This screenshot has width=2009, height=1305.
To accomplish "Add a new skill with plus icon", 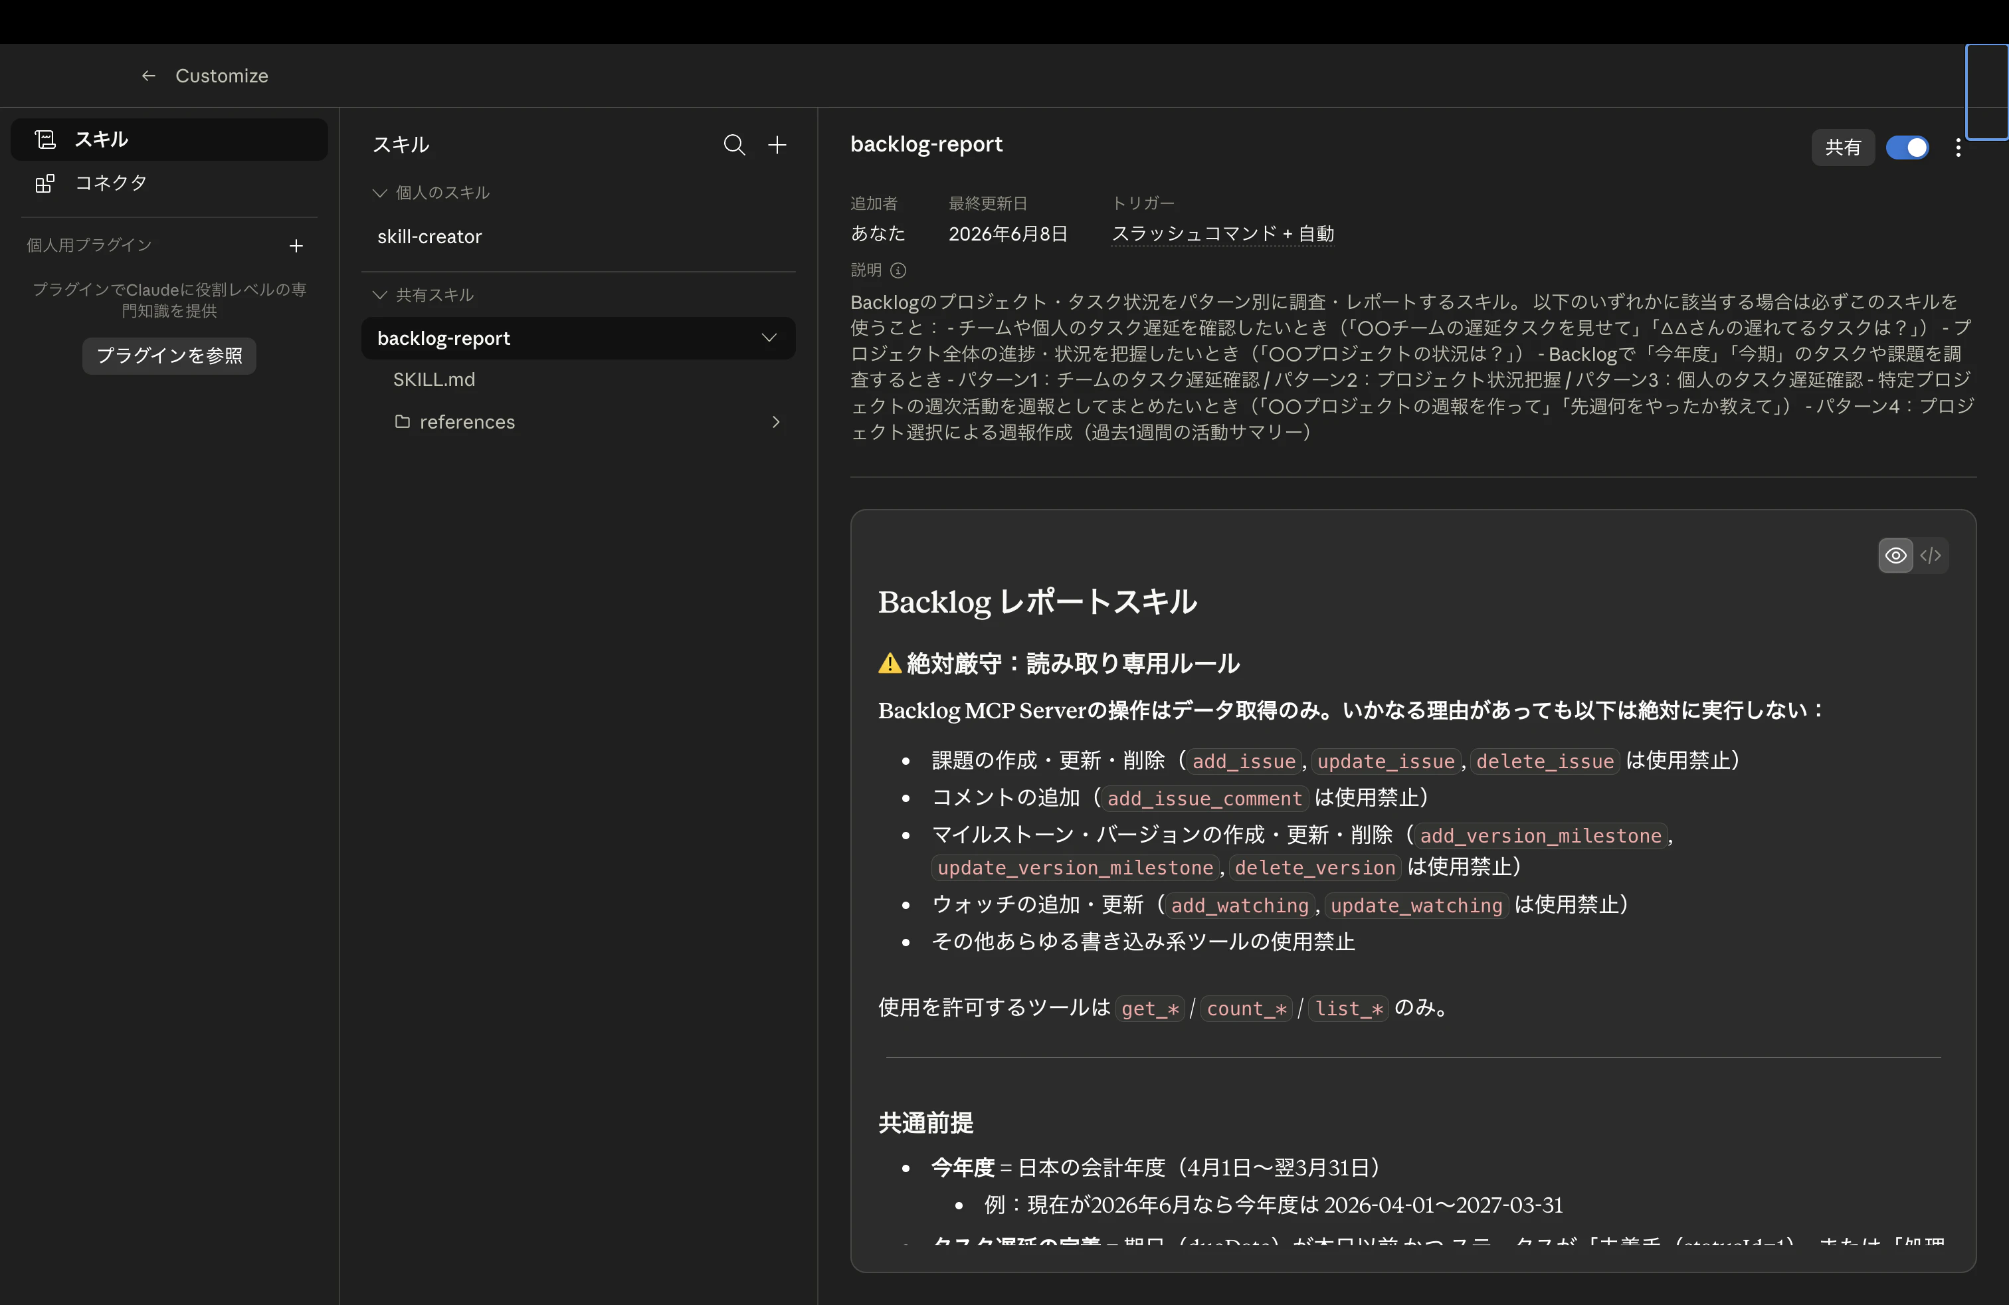I will (x=777, y=146).
